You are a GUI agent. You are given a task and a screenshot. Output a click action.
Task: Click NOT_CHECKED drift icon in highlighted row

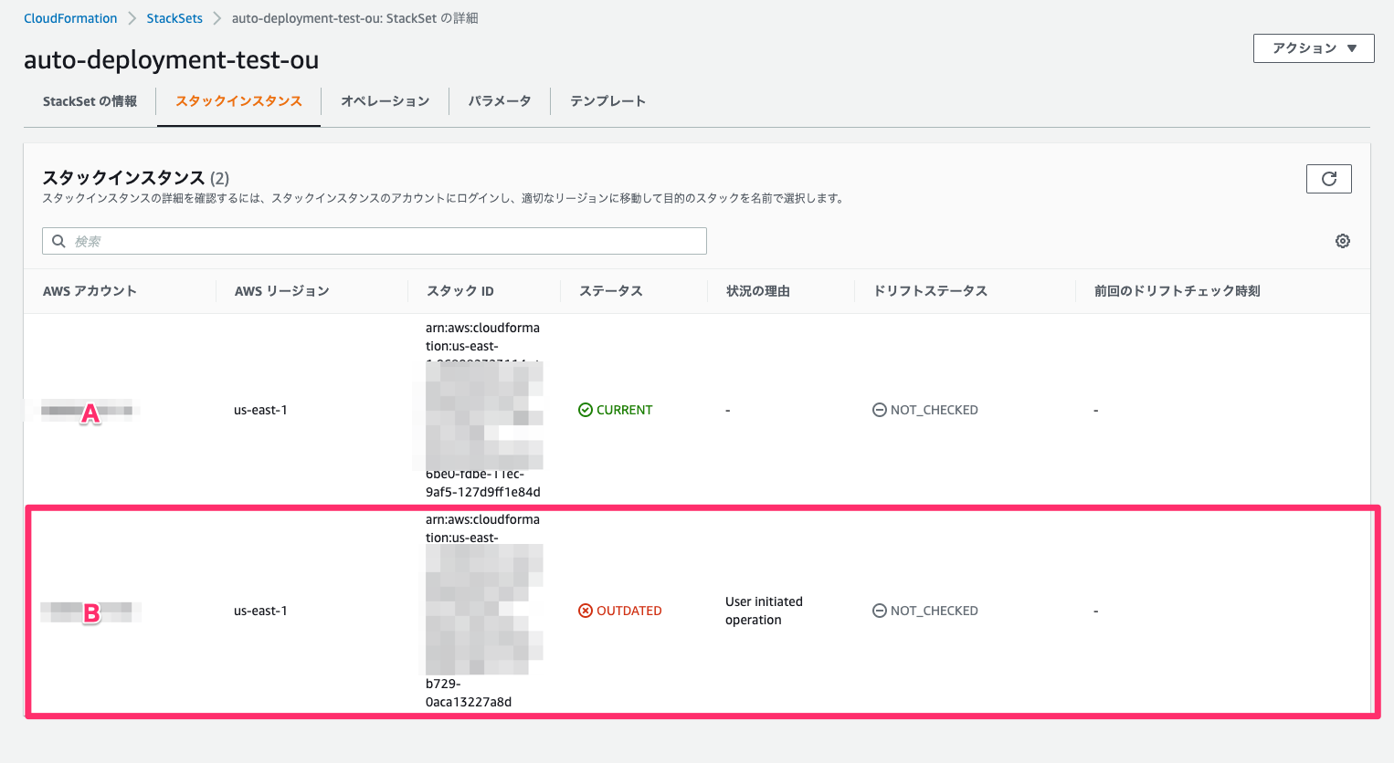(x=879, y=610)
